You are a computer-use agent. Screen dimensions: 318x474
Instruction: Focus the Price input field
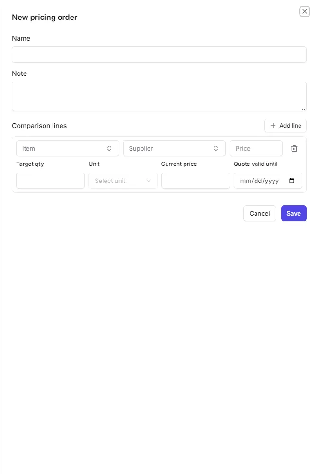click(256, 148)
